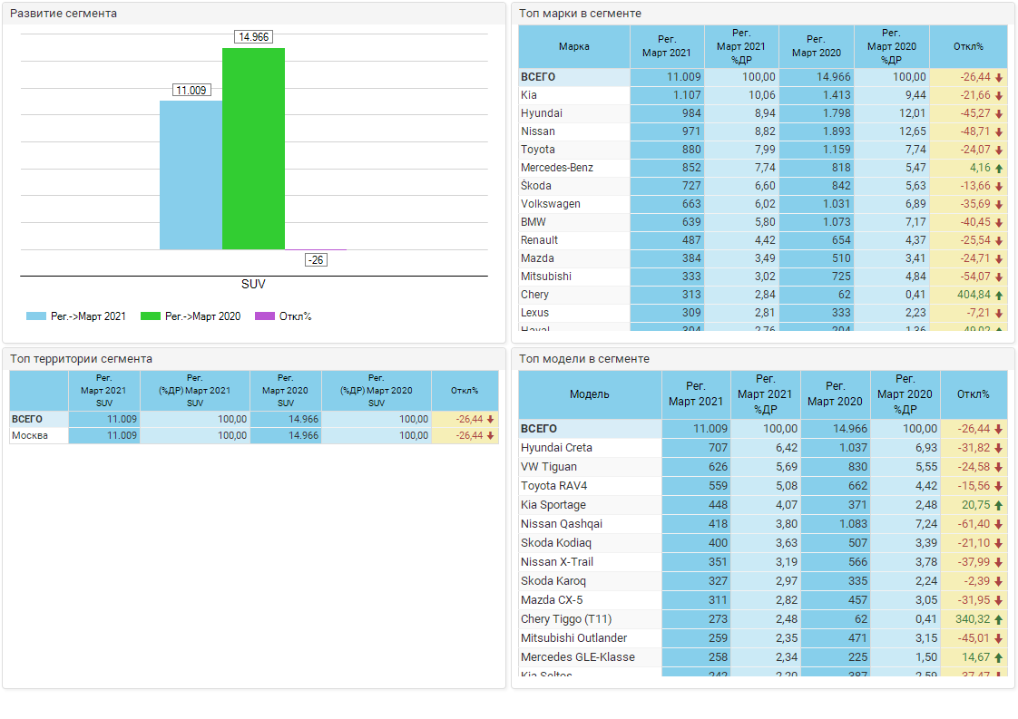Sort by the Марка column header
The width and height of the screenshot is (1018, 719).
coord(573,46)
